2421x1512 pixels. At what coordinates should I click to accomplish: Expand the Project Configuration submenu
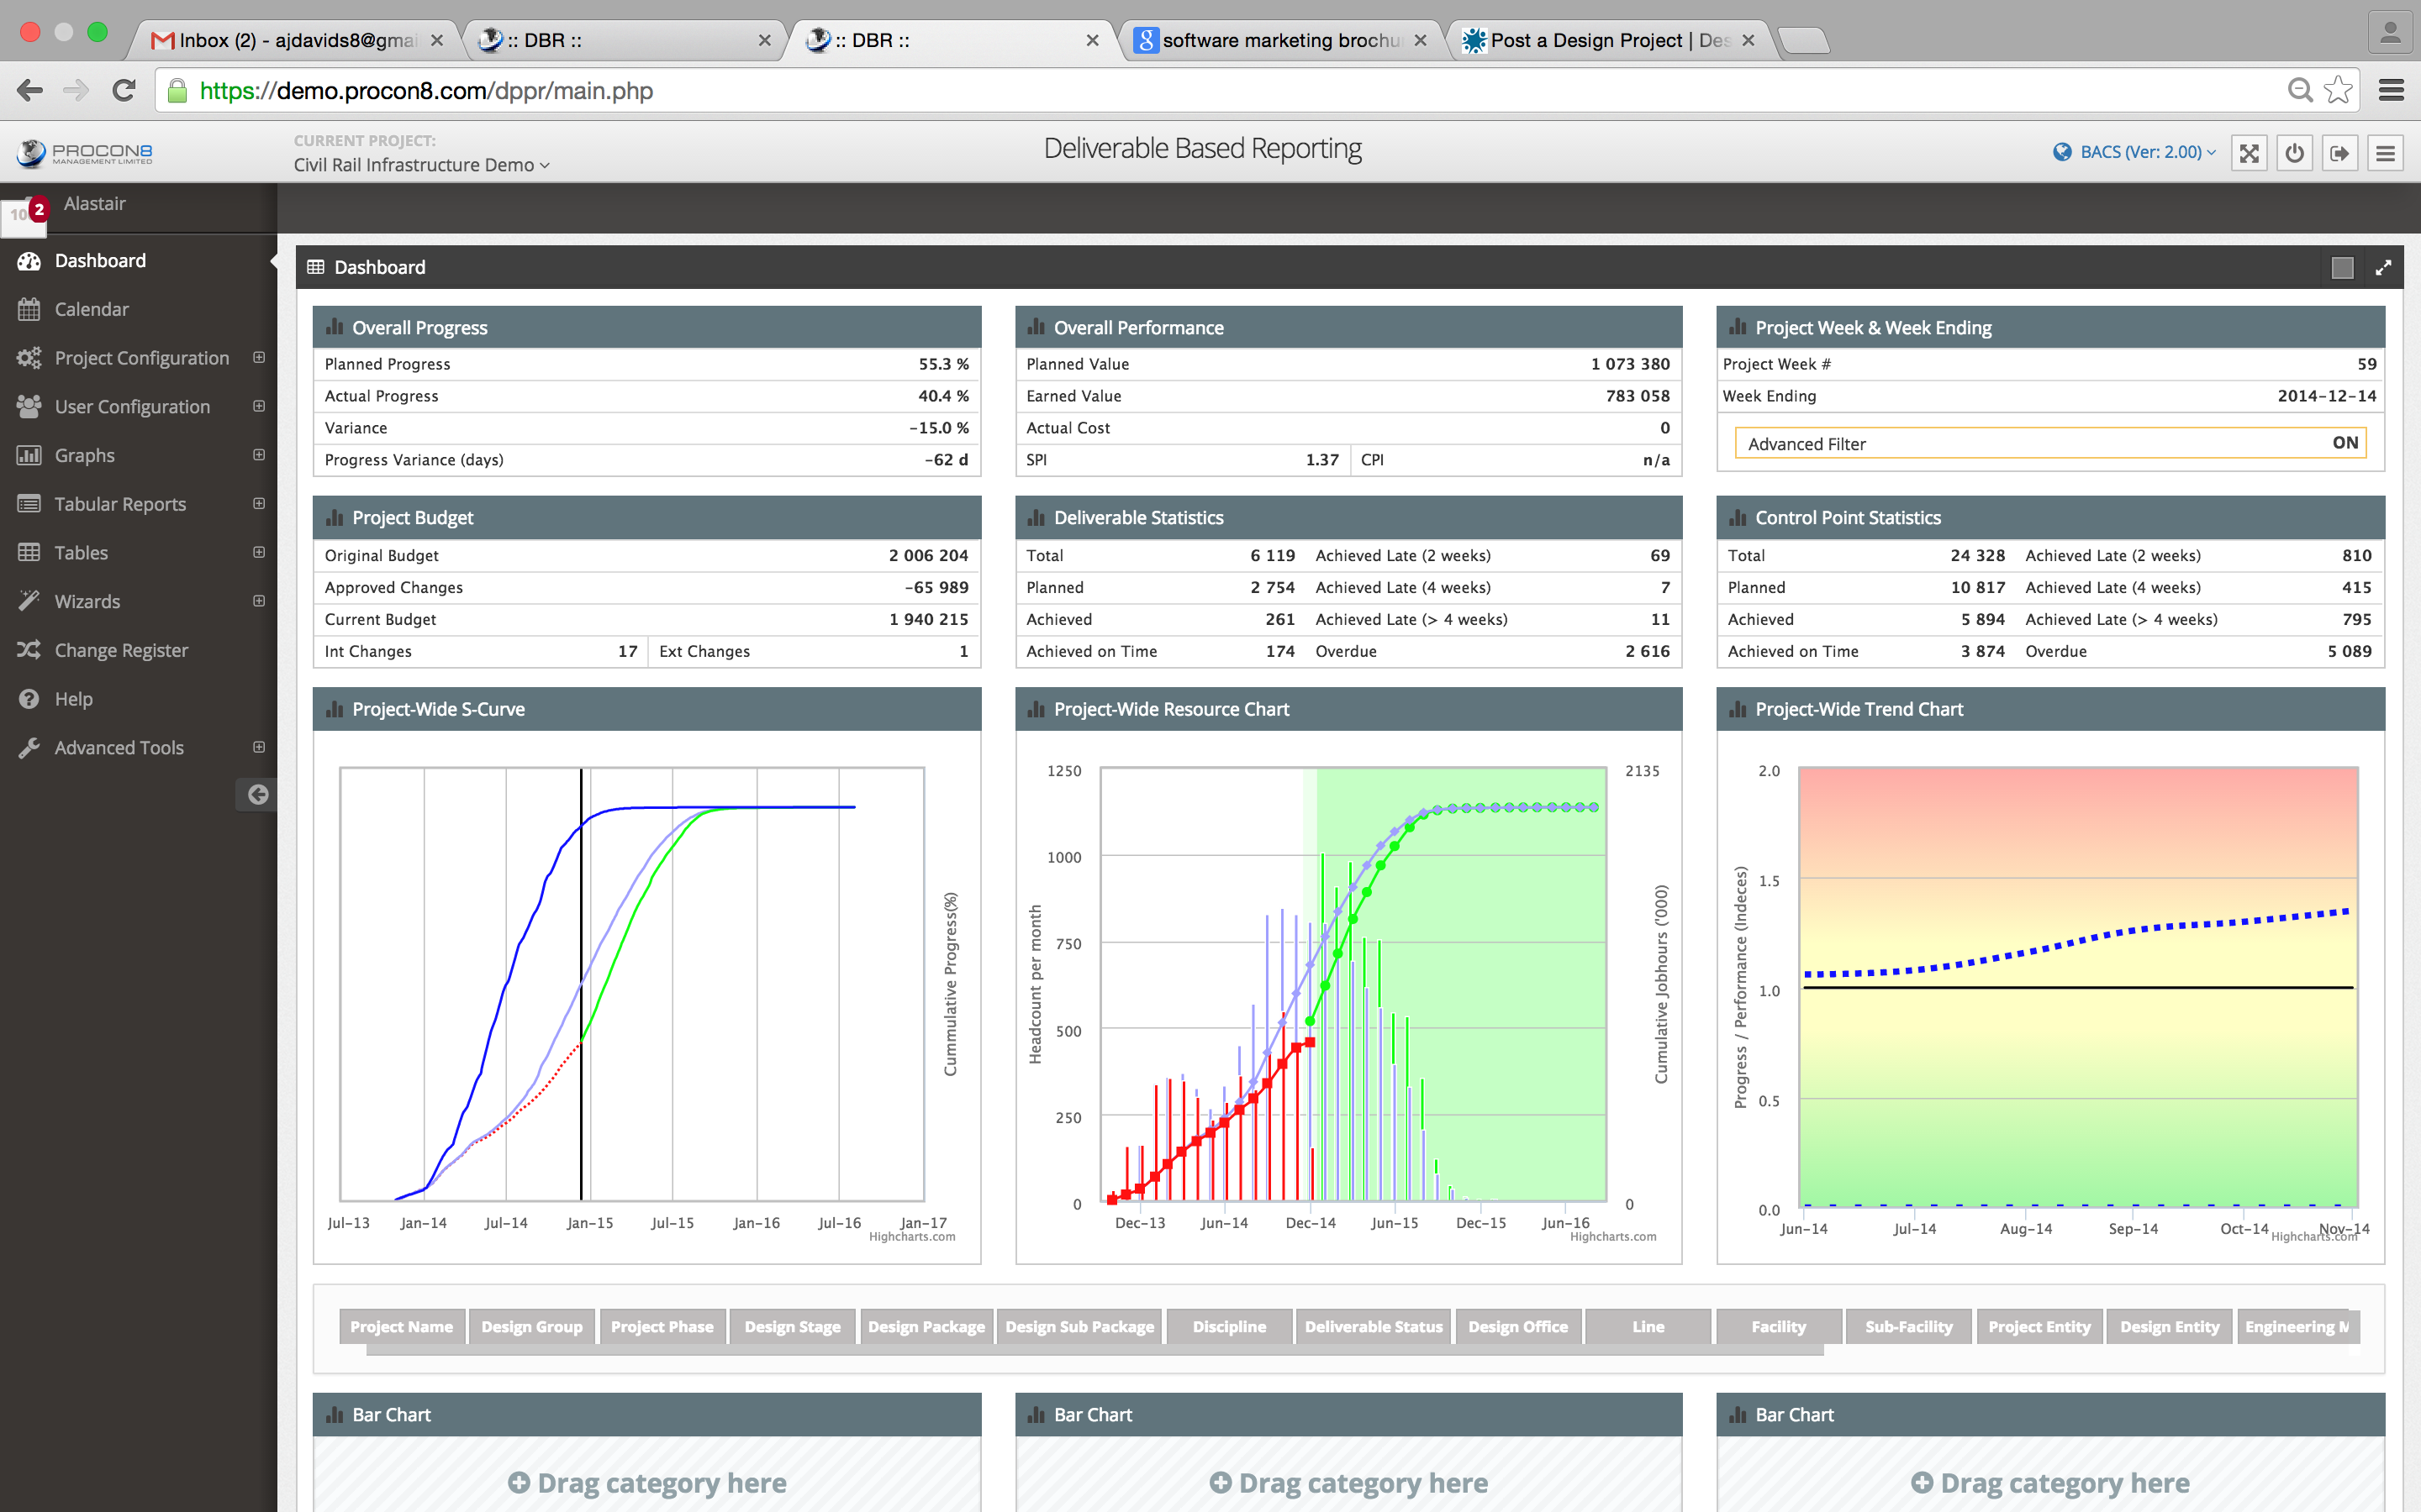(x=259, y=357)
